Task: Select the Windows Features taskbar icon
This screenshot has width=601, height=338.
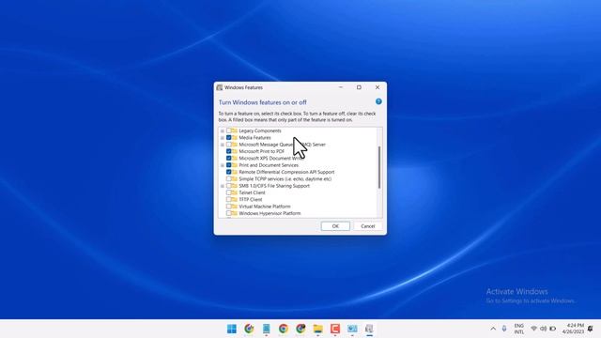Action: pos(369,329)
